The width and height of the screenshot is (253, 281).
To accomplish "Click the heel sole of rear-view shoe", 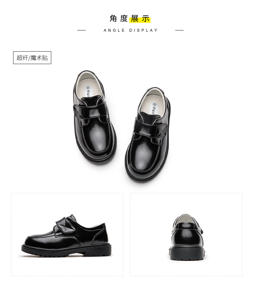I will pos(187,253).
